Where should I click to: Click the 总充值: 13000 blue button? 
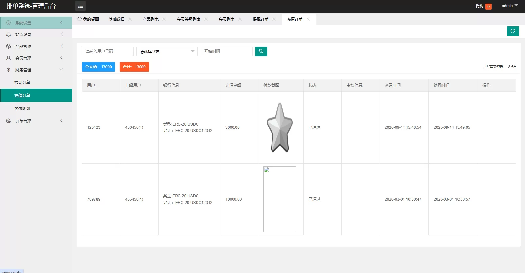click(x=98, y=67)
